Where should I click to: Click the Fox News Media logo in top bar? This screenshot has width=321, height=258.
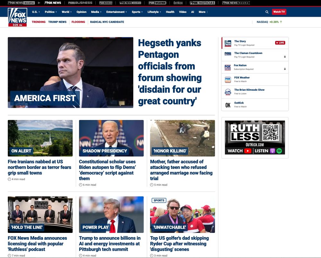coord(21,3)
